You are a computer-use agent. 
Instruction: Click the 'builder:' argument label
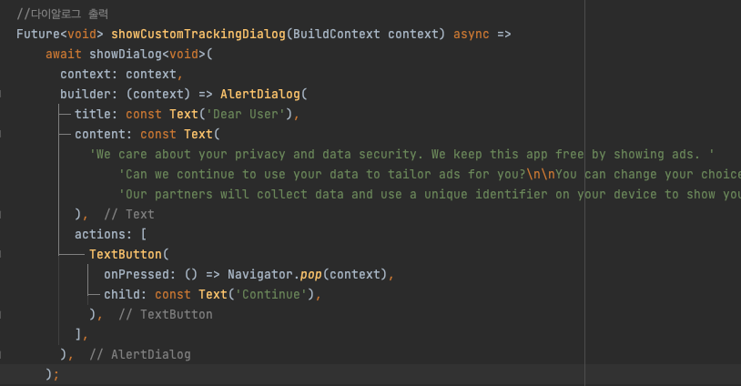tap(89, 94)
